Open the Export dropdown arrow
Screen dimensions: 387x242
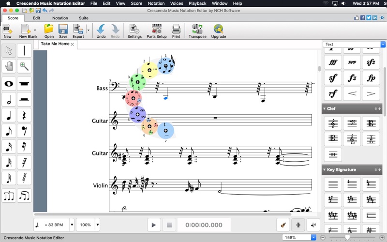(x=89, y=30)
